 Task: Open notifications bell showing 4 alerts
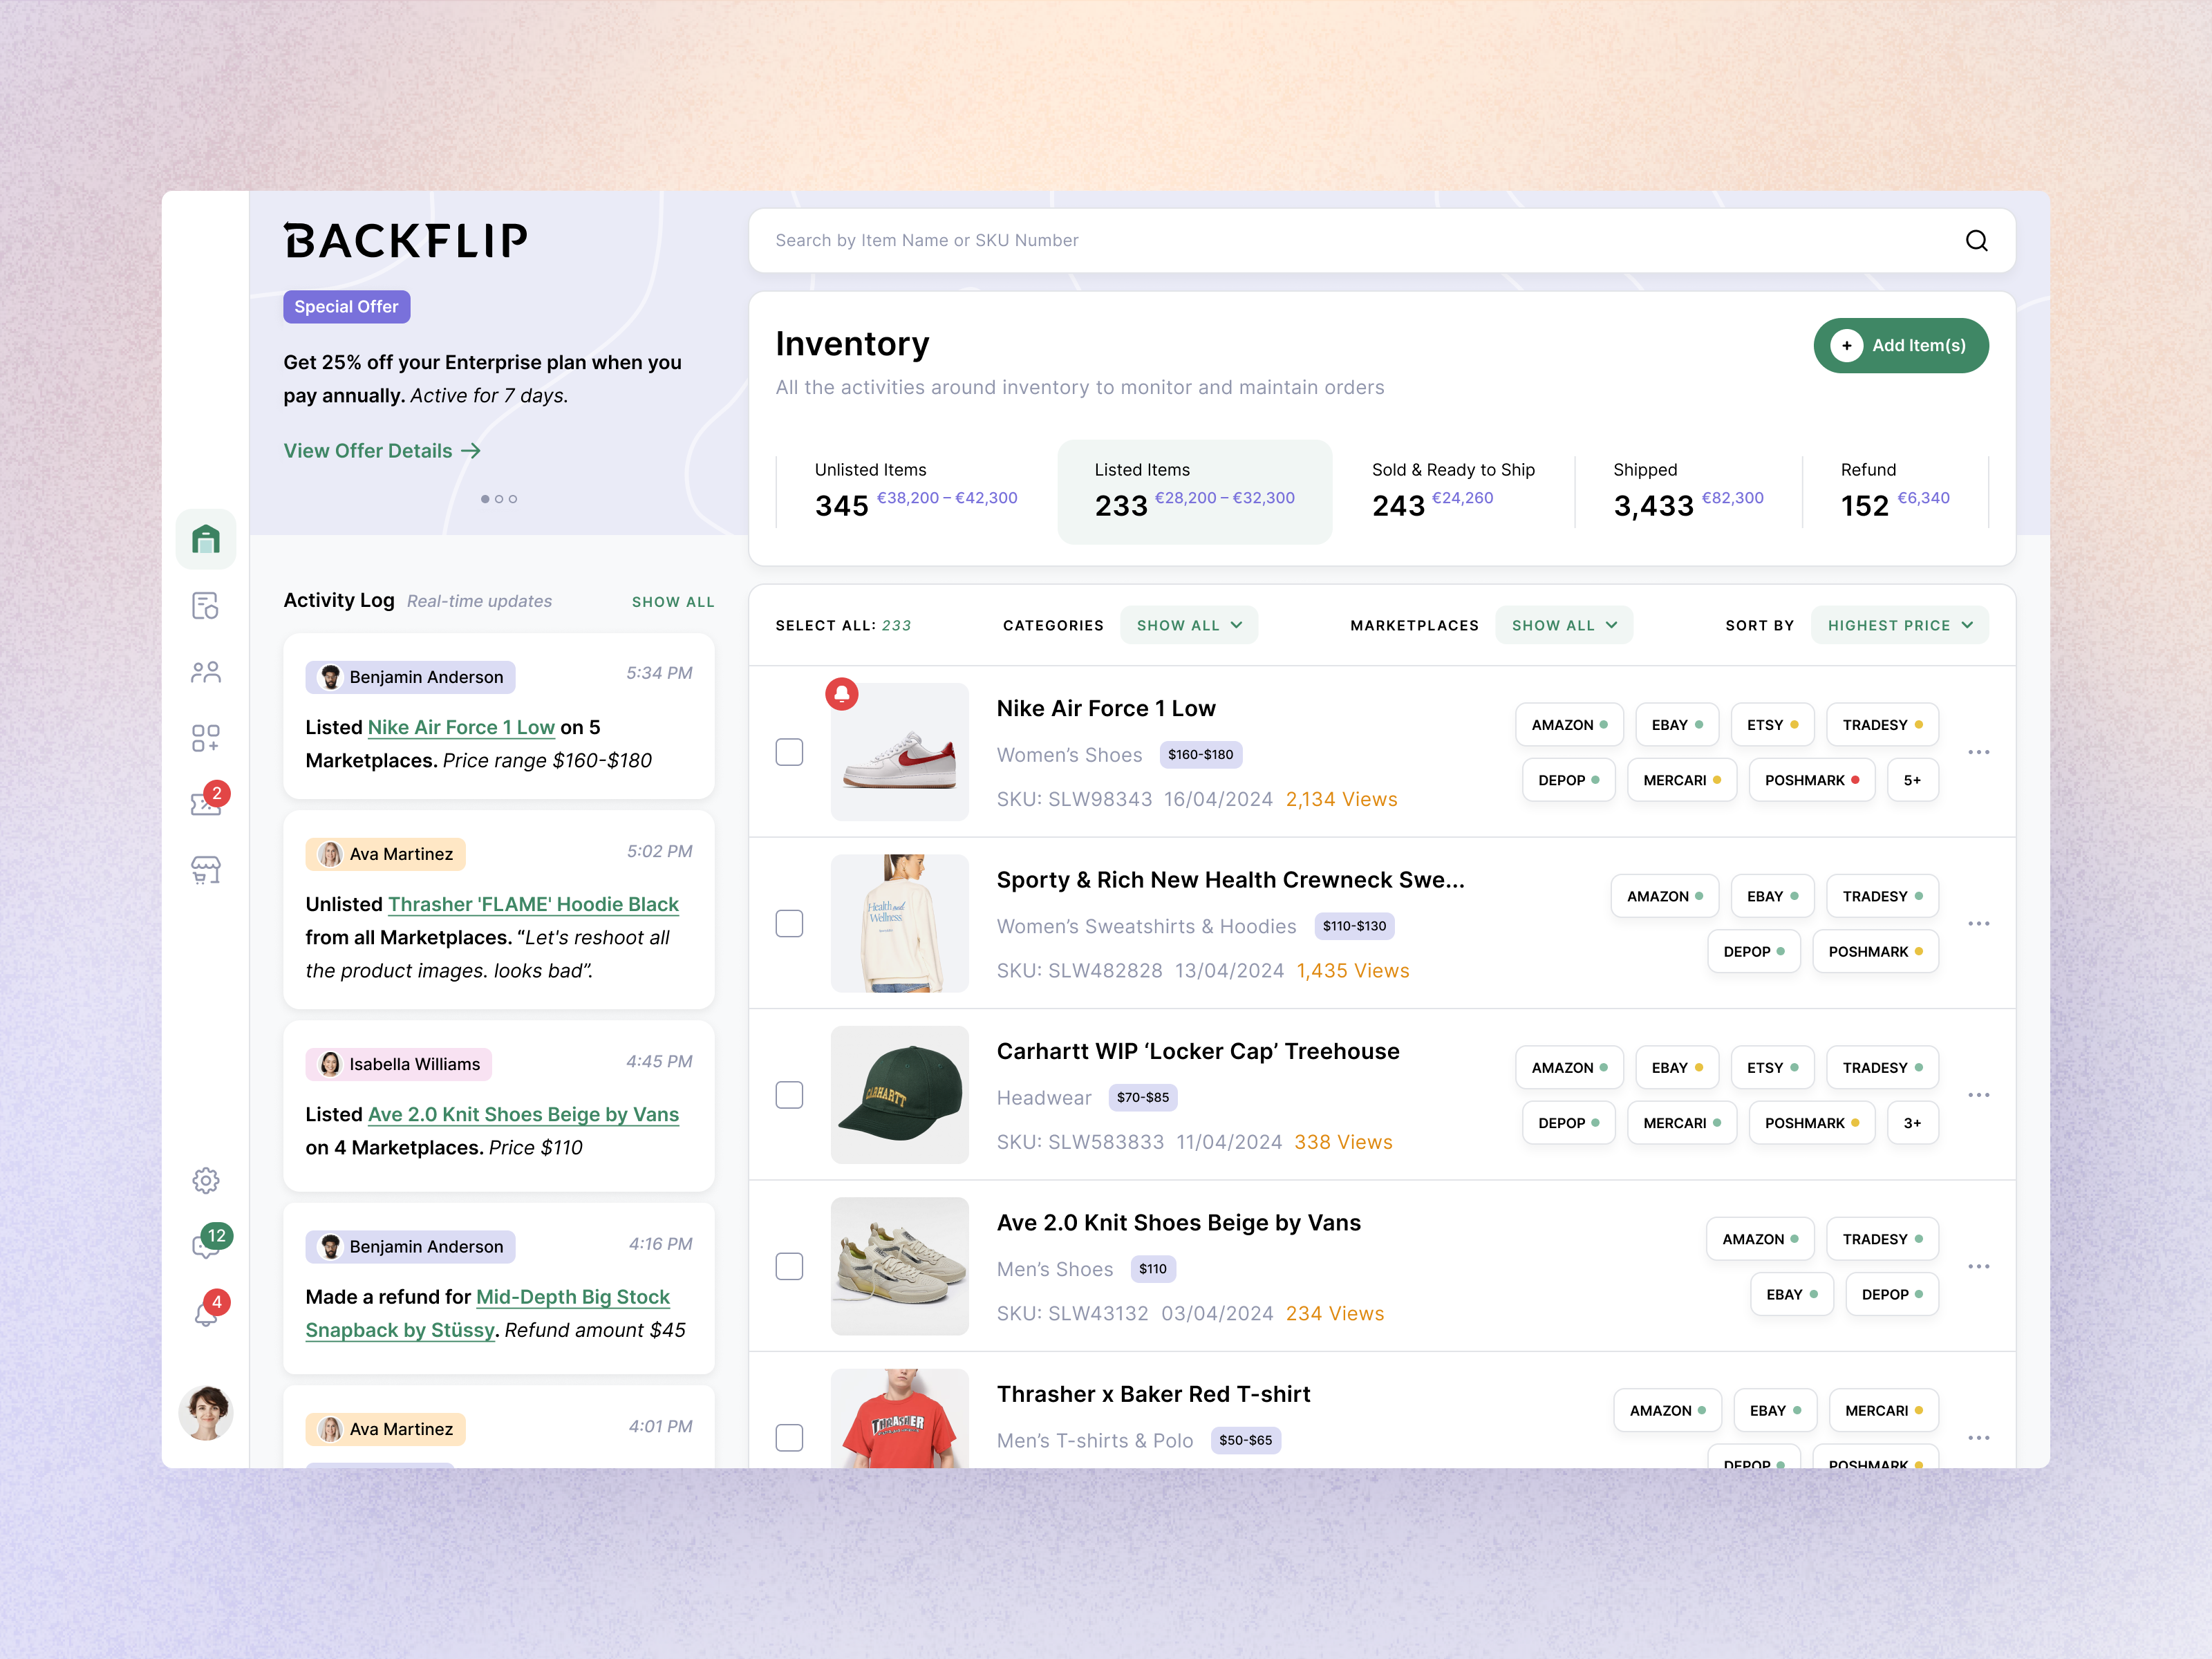tap(206, 1308)
